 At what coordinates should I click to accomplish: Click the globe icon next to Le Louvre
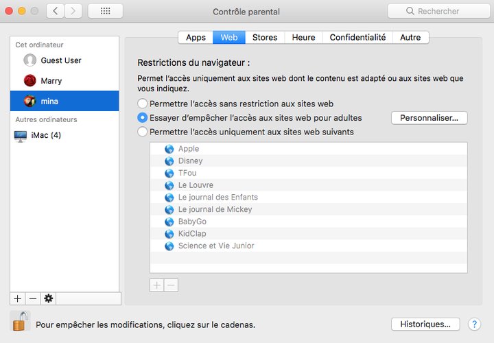[169, 185]
